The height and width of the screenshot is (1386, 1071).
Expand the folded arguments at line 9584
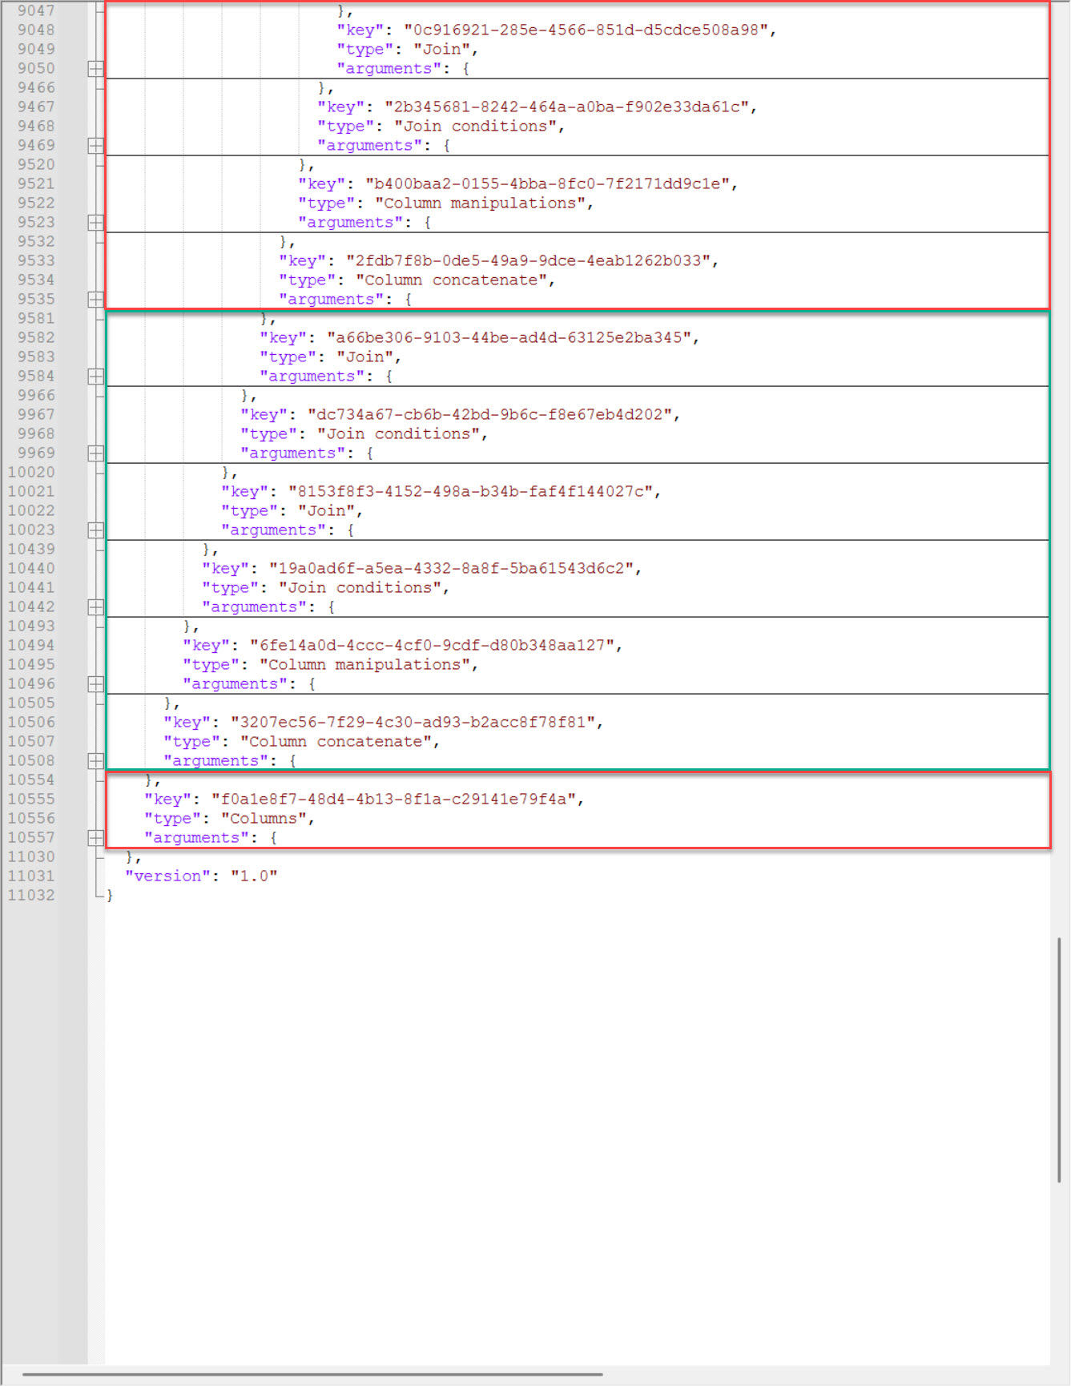95,377
